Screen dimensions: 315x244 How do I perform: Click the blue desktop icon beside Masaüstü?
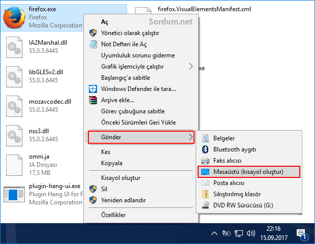tap(205, 172)
